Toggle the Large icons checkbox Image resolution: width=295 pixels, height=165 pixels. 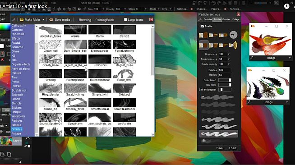(125, 19)
